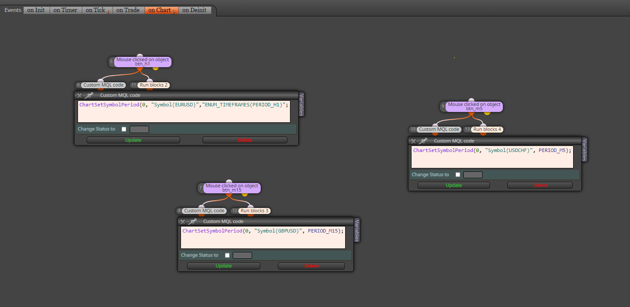The image size is (630, 307).
Task: Click the yellow output dot on btn_h1 block
Action: [156, 68]
